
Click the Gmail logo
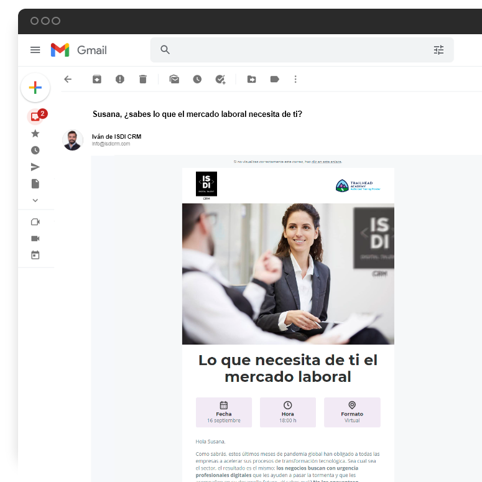coord(79,50)
